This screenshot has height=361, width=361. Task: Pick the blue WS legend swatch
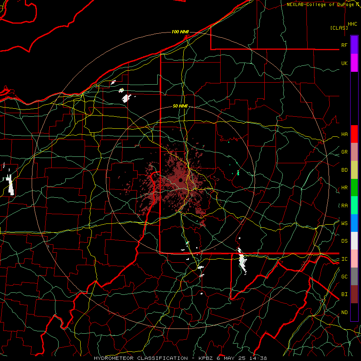[x=354, y=223]
